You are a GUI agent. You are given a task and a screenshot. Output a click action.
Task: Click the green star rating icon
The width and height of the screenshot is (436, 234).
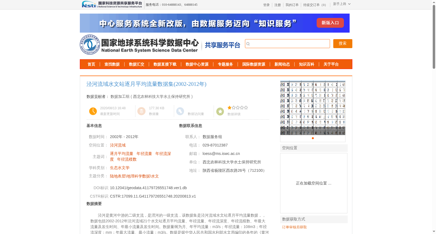[220, 111]
